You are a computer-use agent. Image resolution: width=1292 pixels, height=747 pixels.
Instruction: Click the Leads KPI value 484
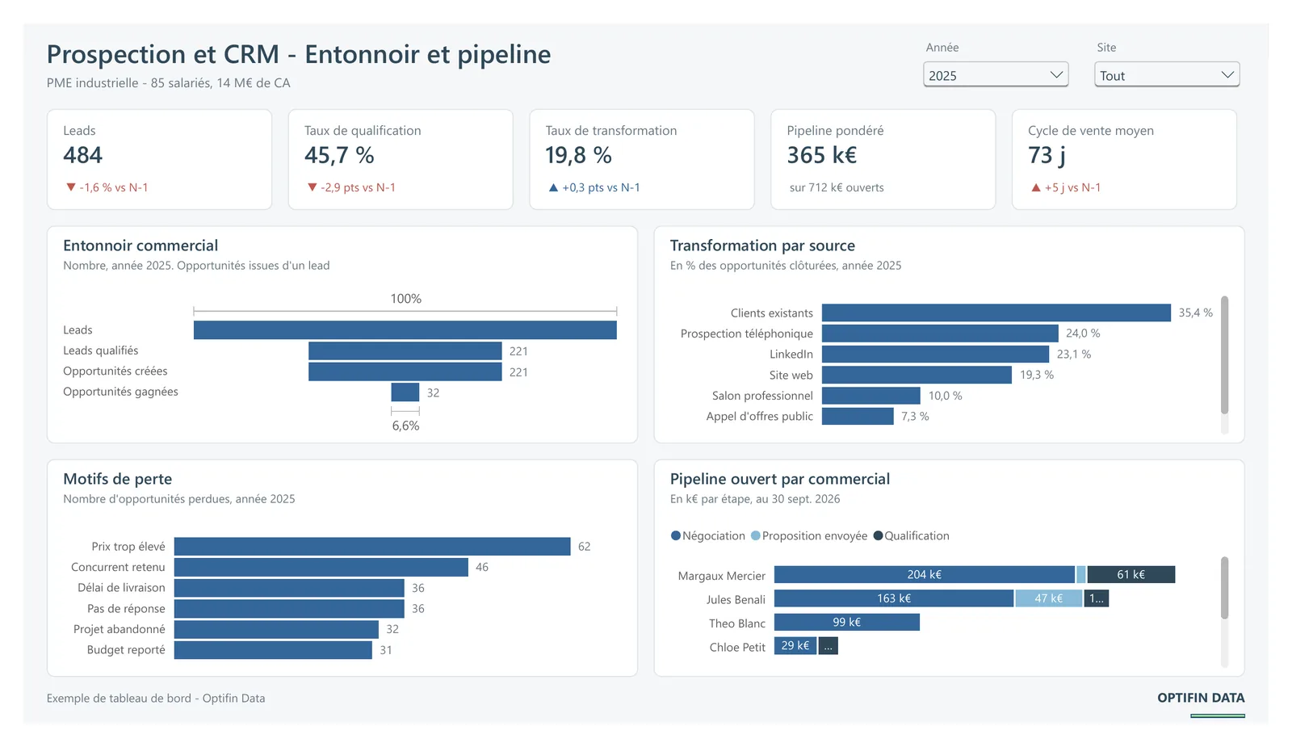pyautogui.click(x=83, y=155)
